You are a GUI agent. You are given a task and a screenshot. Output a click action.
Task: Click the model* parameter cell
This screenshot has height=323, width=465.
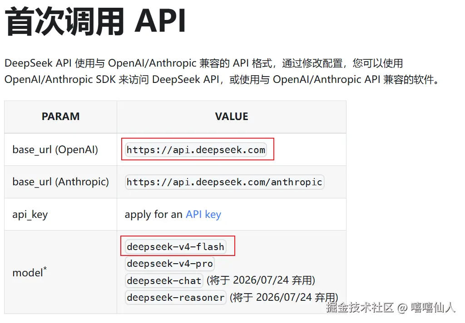click(60, 272)
